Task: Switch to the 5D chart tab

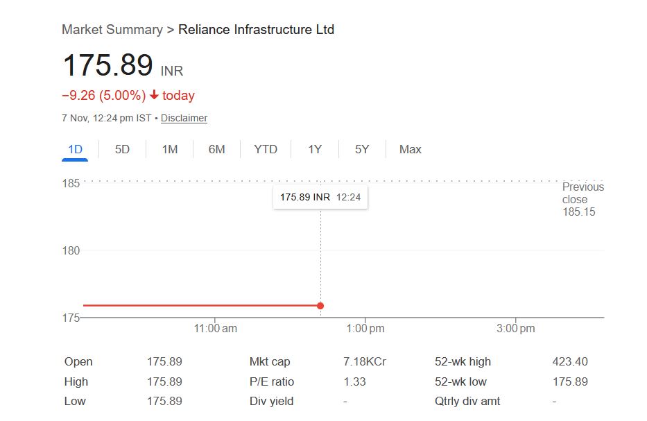Action: 122,149
